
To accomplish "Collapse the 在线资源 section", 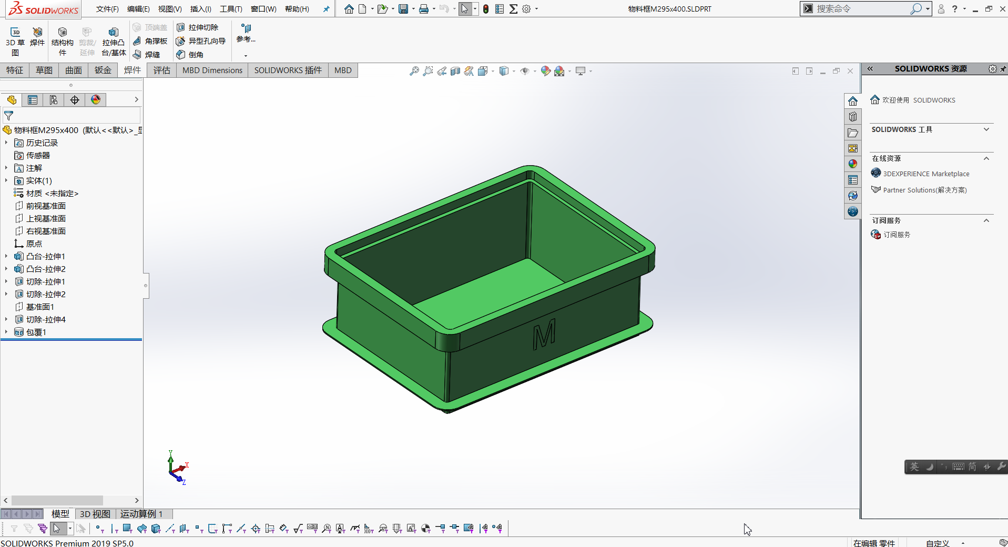I will coord(986,158).
